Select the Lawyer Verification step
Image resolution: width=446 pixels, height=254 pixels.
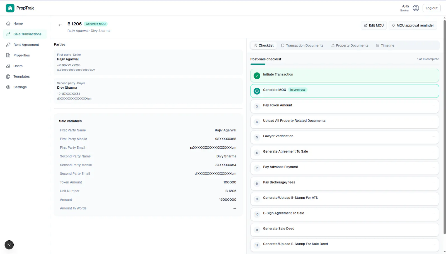(x=345, y=137)
